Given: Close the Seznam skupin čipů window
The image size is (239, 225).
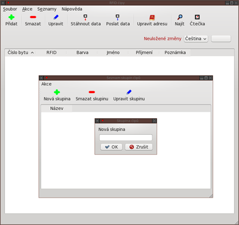Looking at the screenshot, I should pyautogui.click(x=210, y=78).
